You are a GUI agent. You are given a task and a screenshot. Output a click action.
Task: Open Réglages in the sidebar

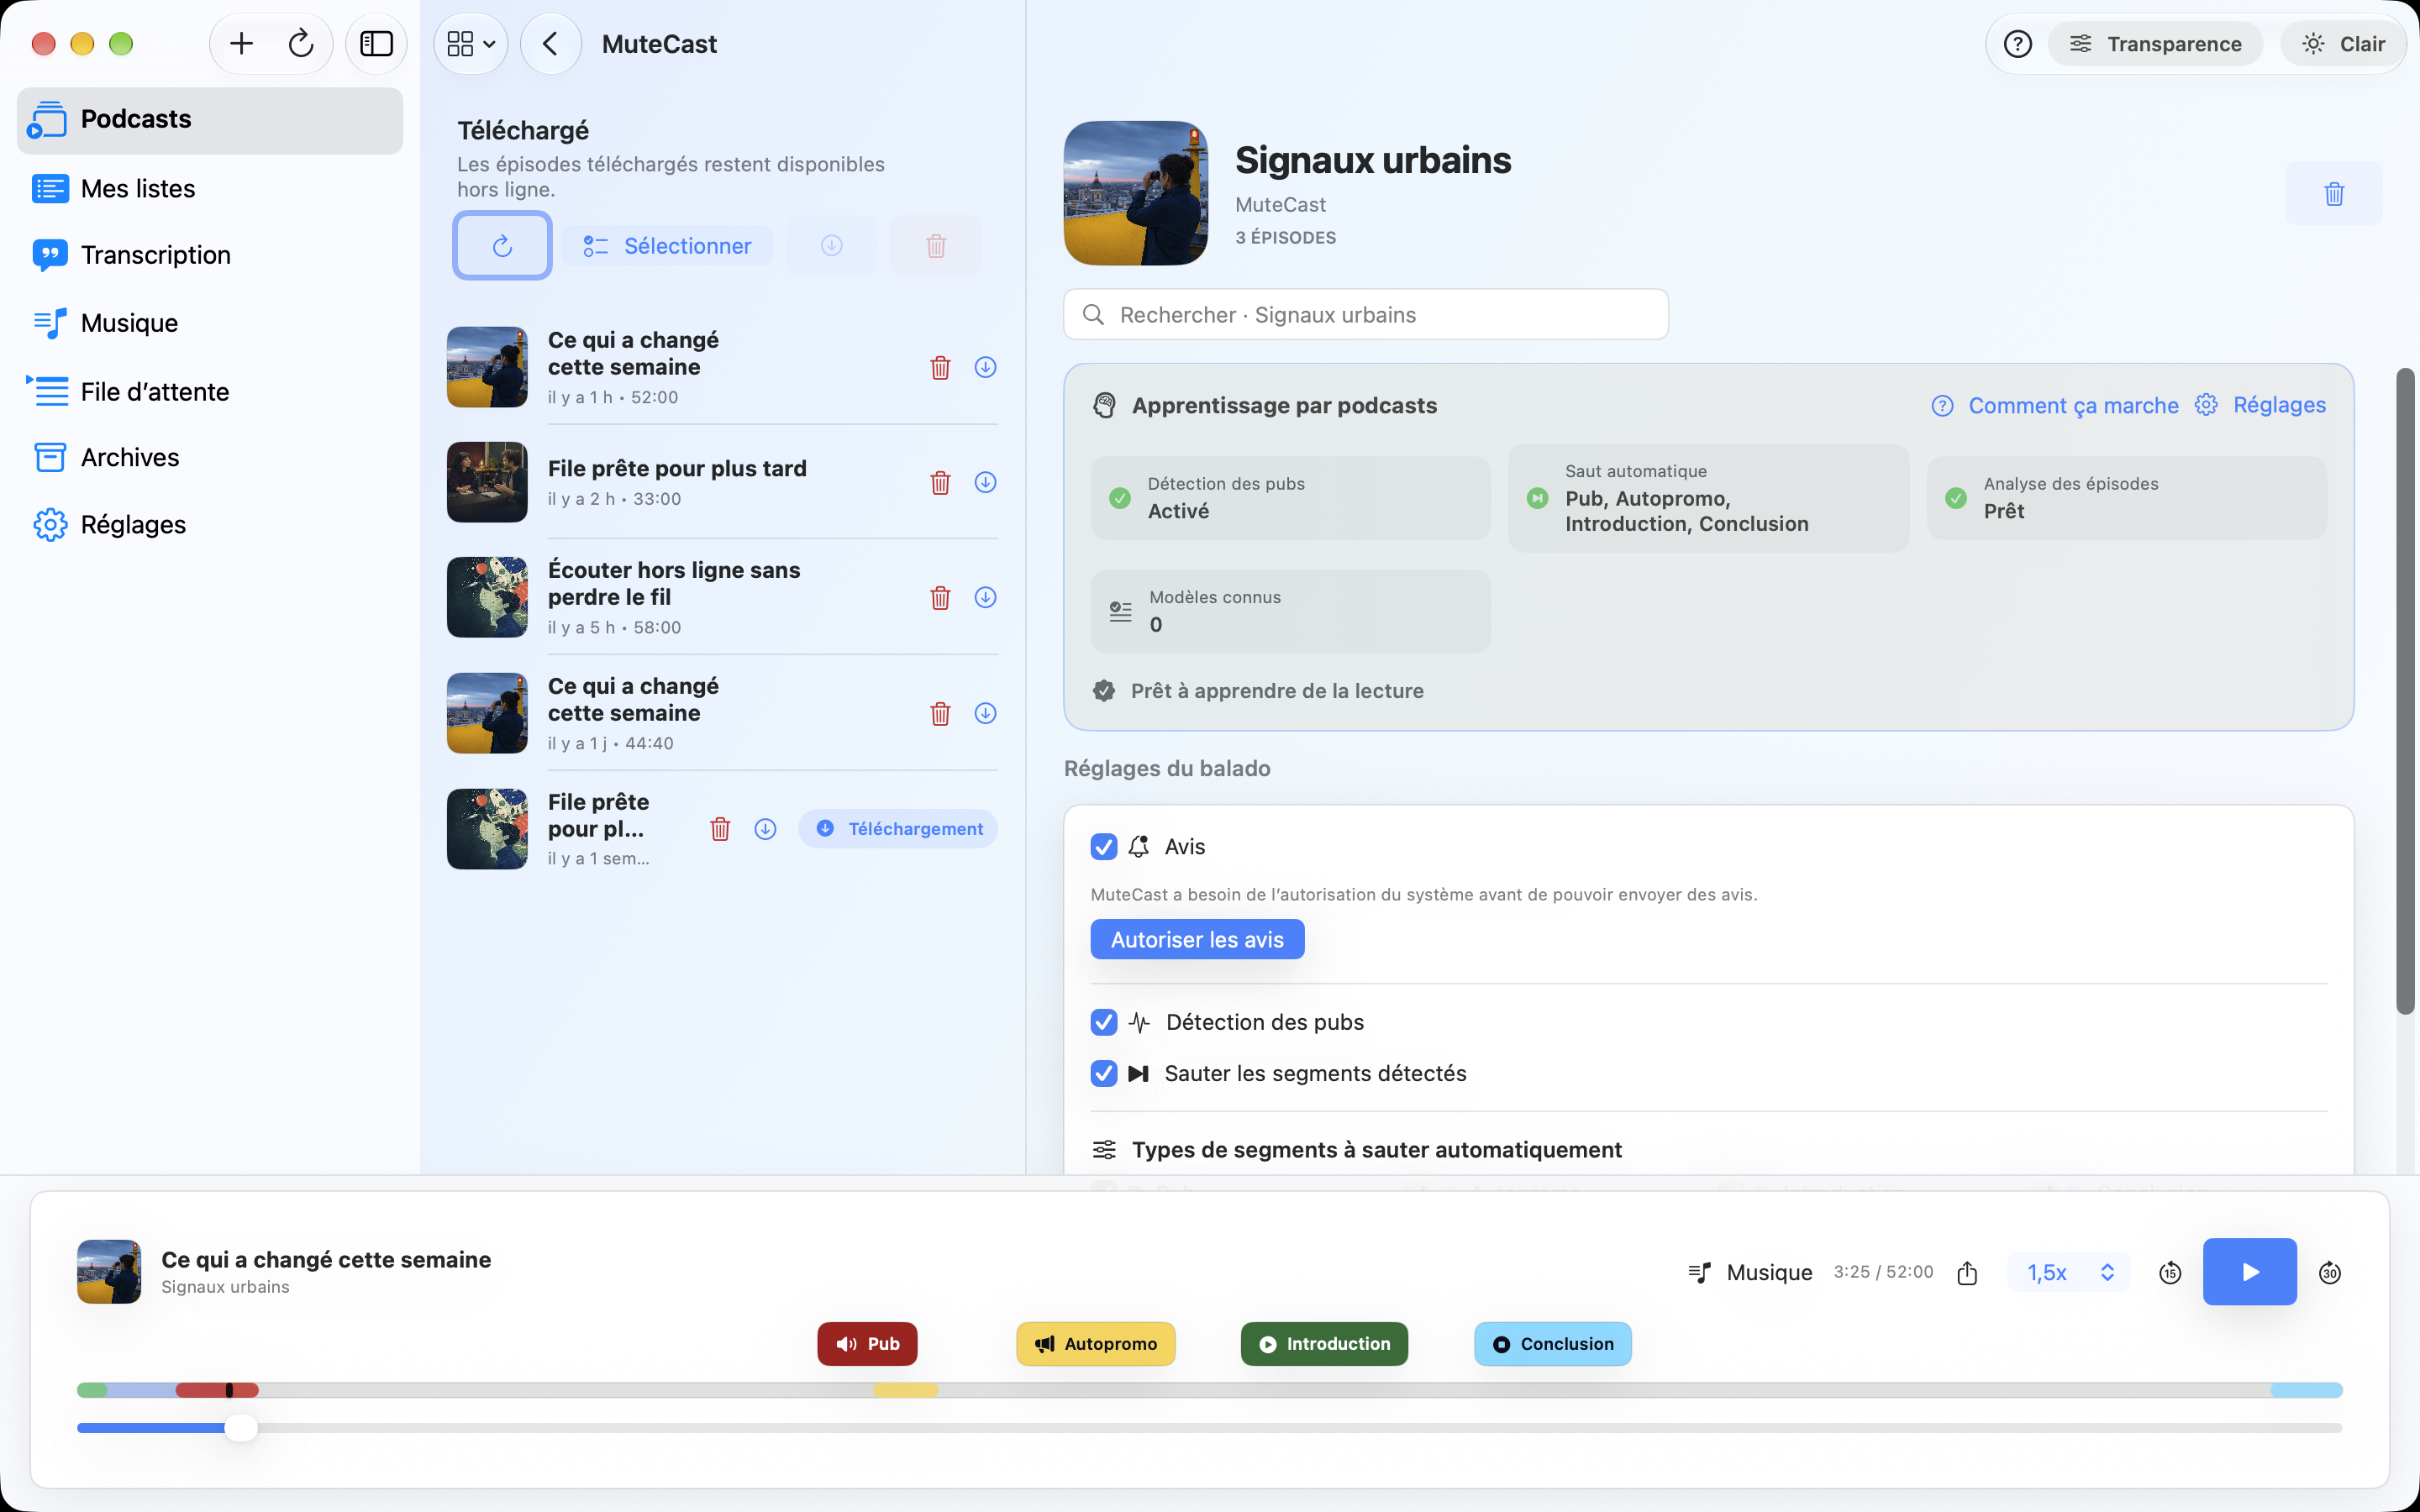pos(210,524)
